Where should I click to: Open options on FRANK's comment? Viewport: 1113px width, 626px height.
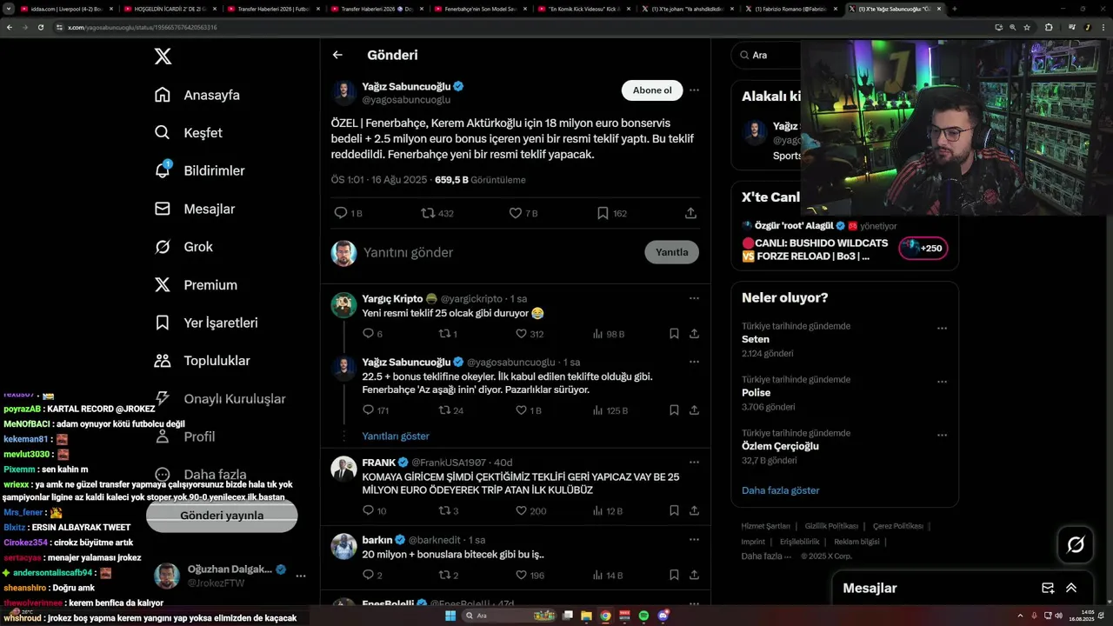click(x=694, y=463)
